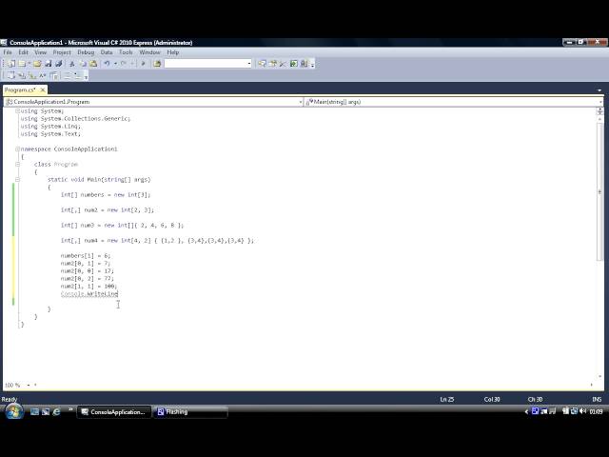Open the Window menu
This screenshot has height=457, width=609.
149,52
